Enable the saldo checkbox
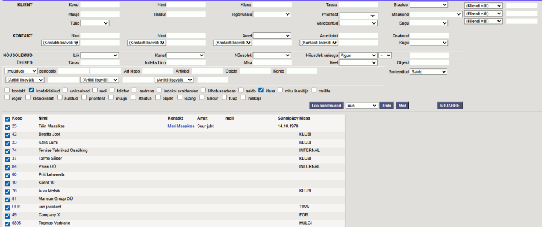Screen dimensions: 542x227 241,90
